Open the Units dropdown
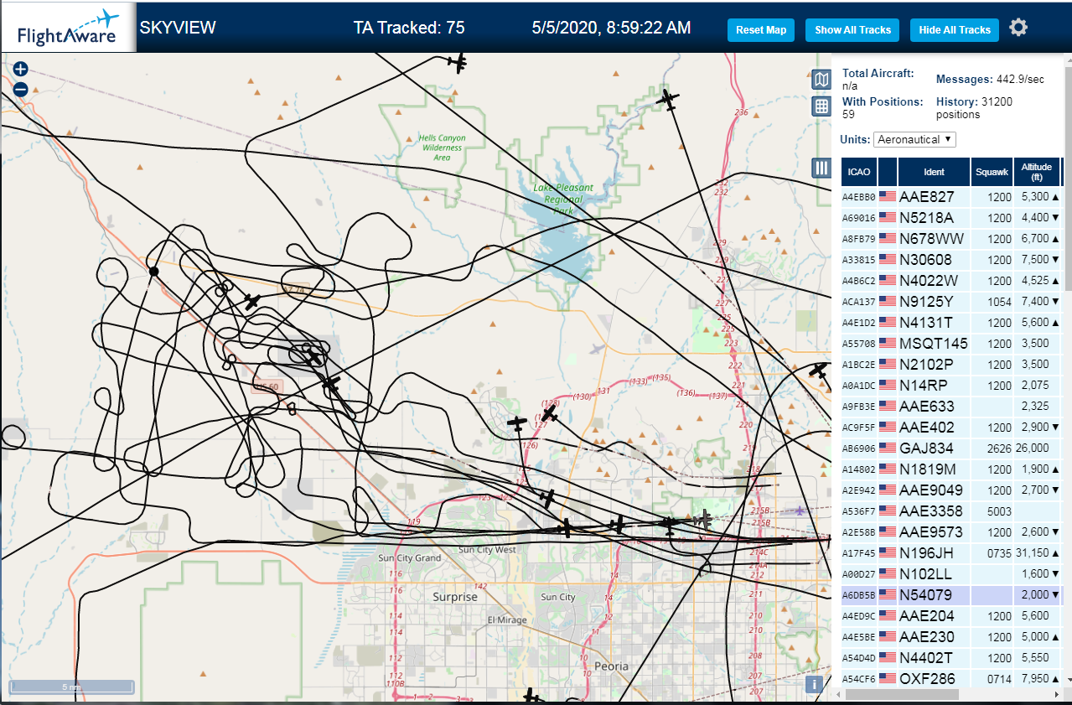 [x=914, y=139]
